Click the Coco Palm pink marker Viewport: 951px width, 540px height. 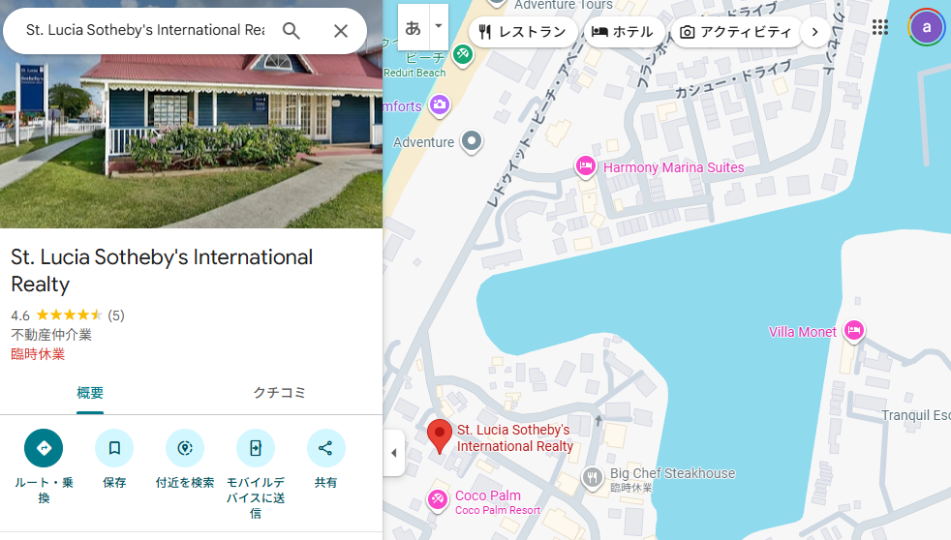pos(438,500)
